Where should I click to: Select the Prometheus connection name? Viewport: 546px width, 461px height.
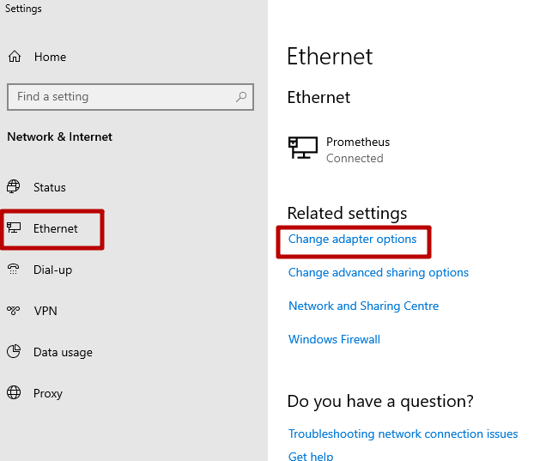(358, 142)
